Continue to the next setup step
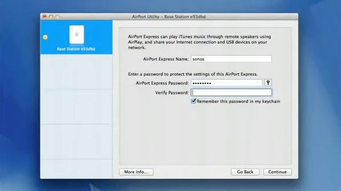 [277, 172]
